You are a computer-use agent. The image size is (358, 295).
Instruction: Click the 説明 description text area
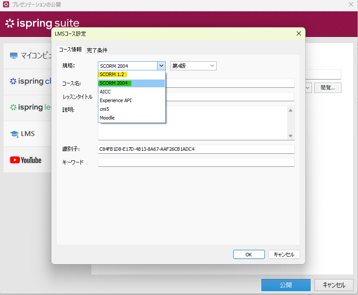pyautogui.click(x=196, y=123)
